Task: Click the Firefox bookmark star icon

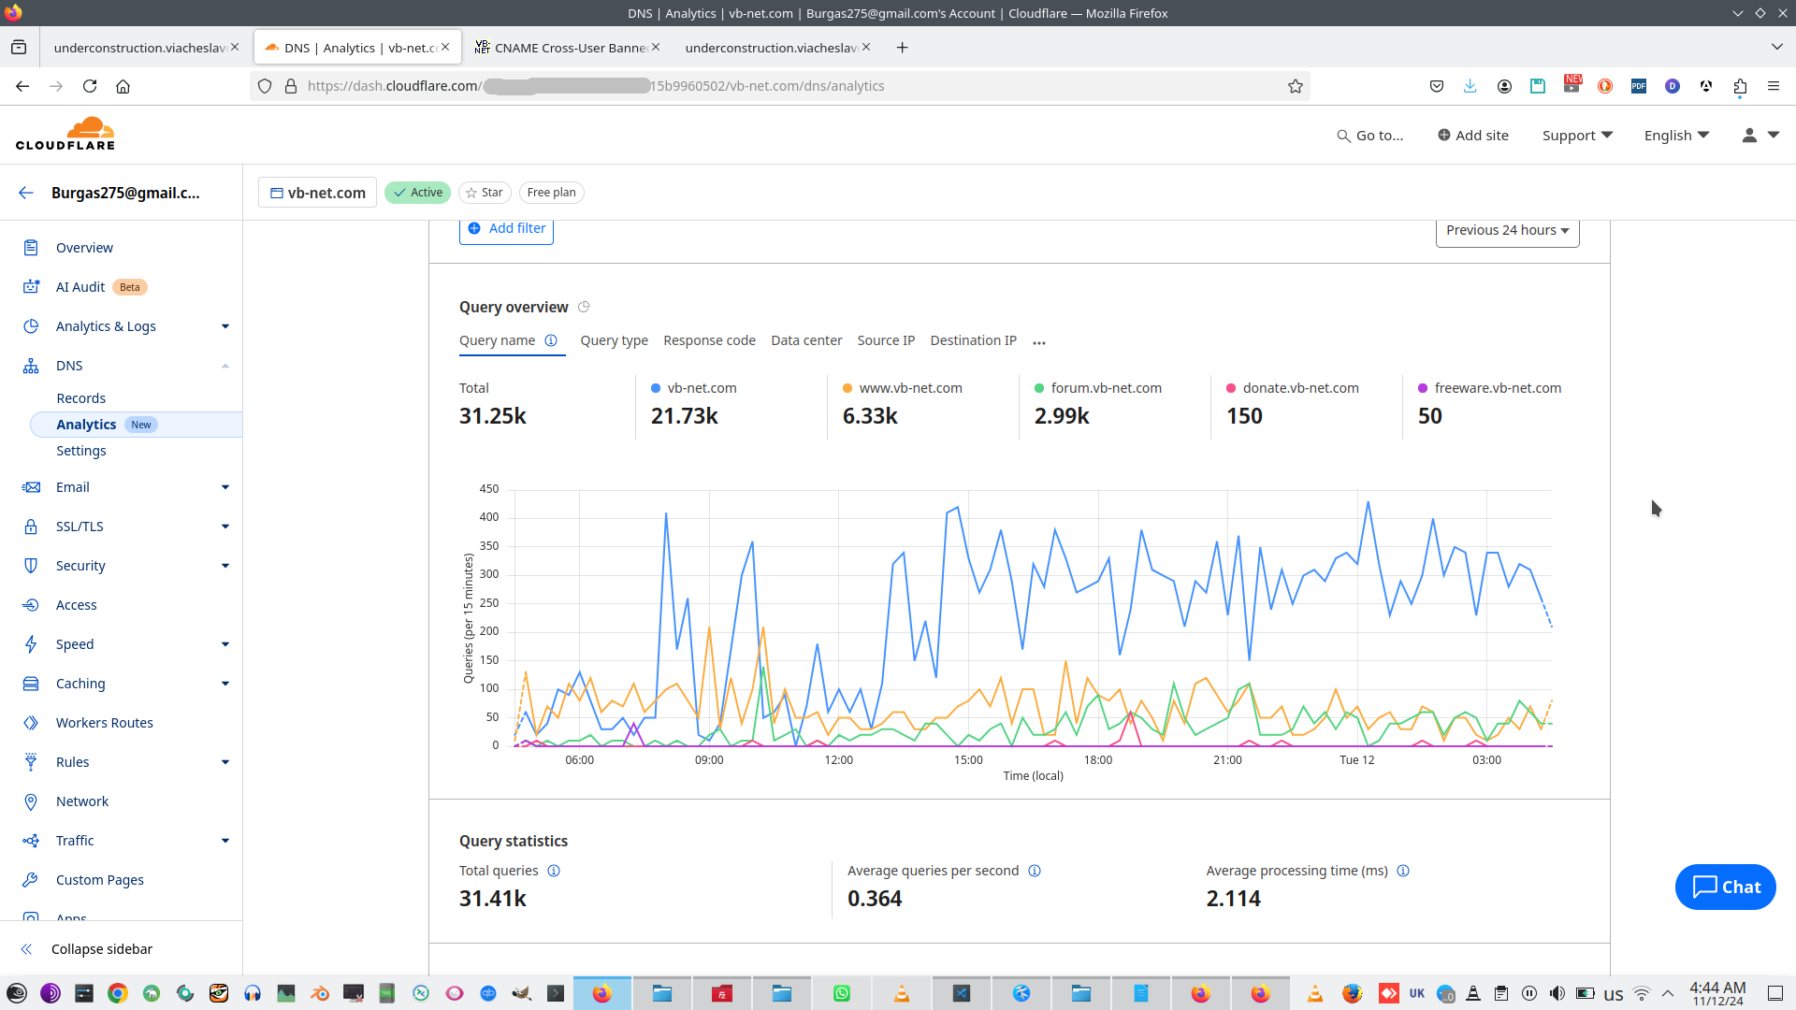Action: [1296, 86]
